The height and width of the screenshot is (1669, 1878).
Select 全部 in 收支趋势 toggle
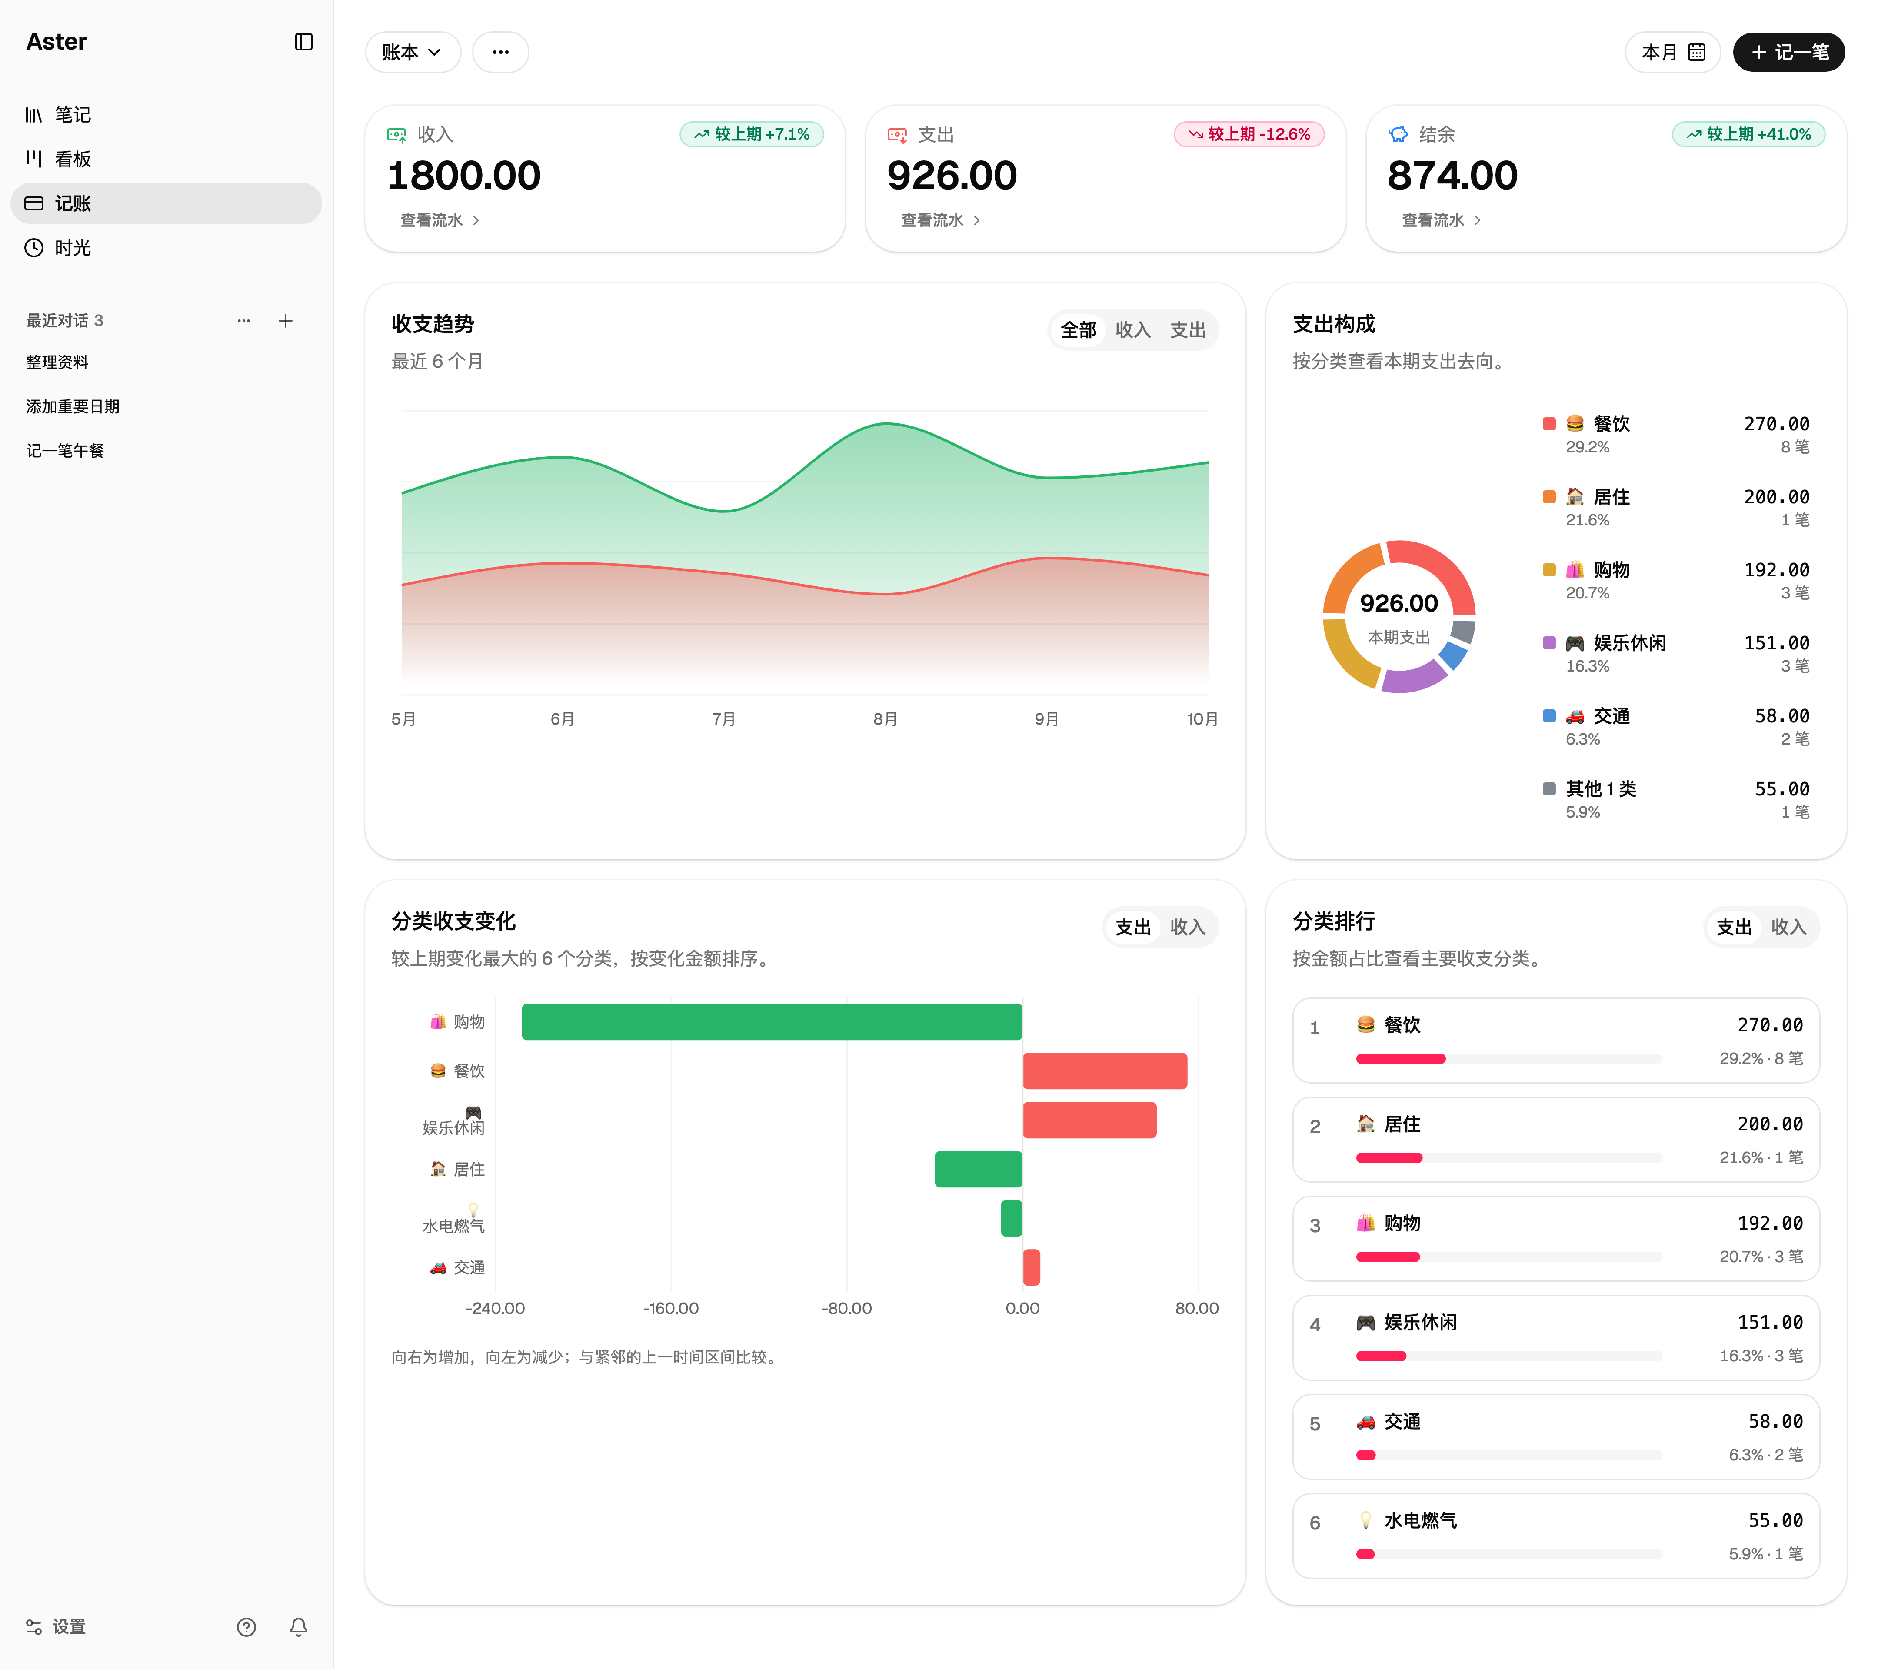pos(1079,331)
